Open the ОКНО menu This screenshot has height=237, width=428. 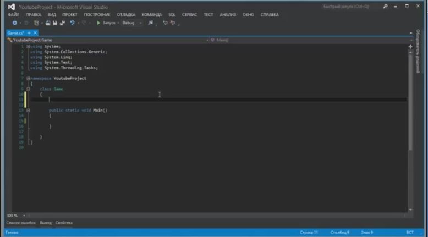coord(248,15)
